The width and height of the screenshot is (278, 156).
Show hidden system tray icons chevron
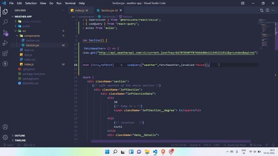tap(227, 152)
